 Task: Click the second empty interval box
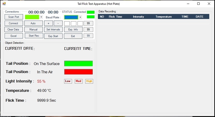tap(73, 24)
